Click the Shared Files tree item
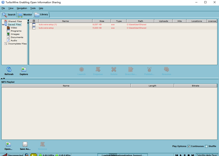 (15, 21)
